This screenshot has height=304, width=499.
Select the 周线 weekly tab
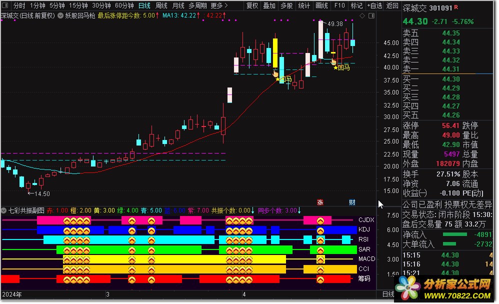(161, 5)
